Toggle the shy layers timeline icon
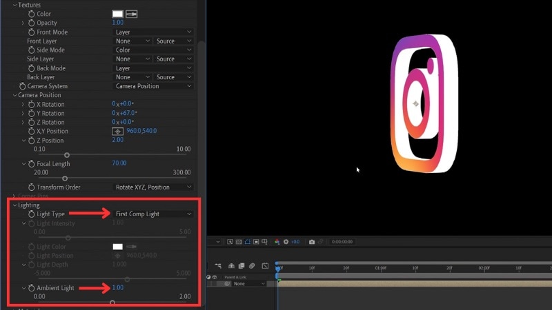Viewport: 552px width, 310px height. coord(231,266)
